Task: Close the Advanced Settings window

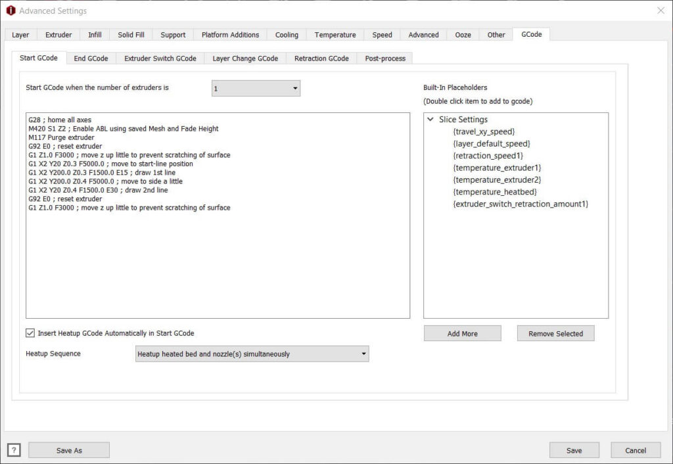Action: coord(661,11)
